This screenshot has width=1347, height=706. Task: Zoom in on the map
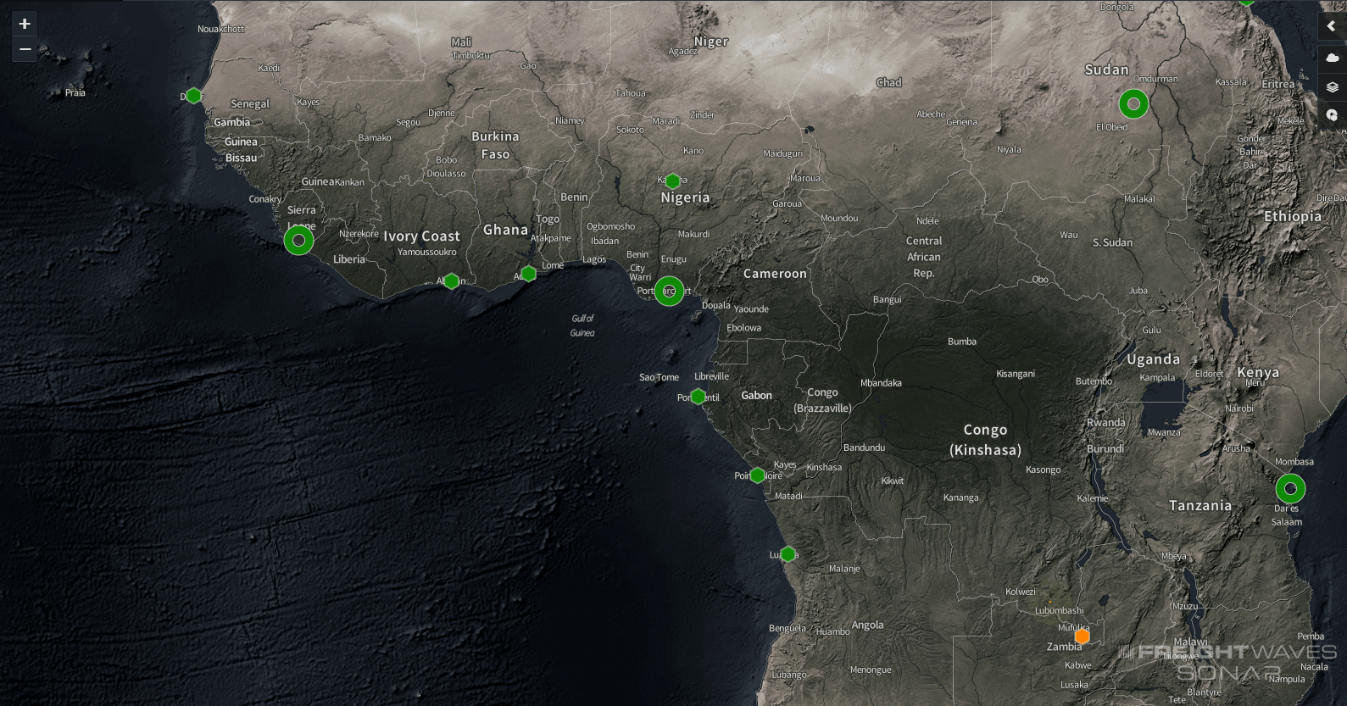[x=25, y=24]
